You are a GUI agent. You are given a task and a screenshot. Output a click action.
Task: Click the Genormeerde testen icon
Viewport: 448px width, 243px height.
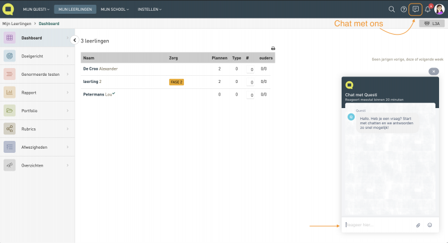(x=10, y=74)
